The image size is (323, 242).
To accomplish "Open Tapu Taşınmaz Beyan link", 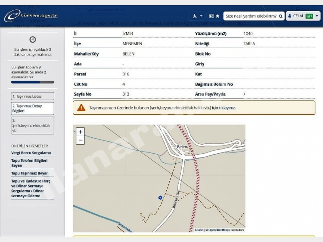I will [x=30, y=173].
